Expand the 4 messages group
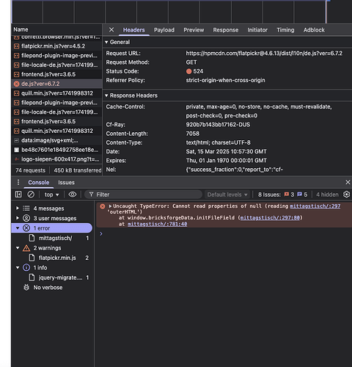 18,208
